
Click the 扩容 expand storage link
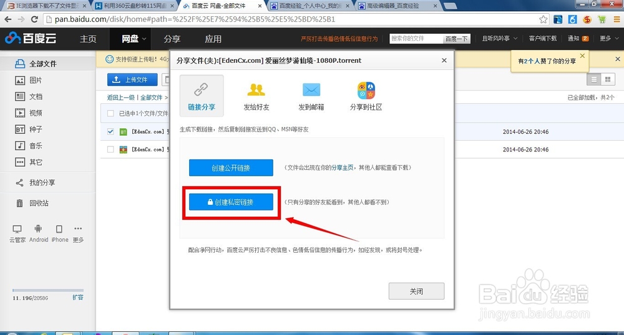pyautogui.click(x=77, y=297)
